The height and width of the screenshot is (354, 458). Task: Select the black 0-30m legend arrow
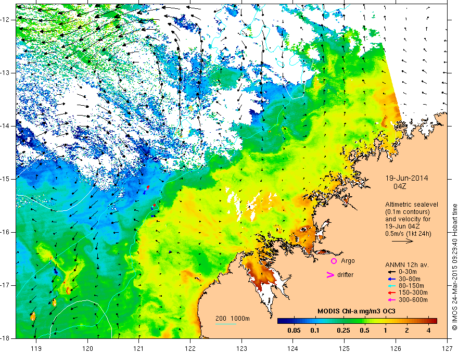point(391,272)
